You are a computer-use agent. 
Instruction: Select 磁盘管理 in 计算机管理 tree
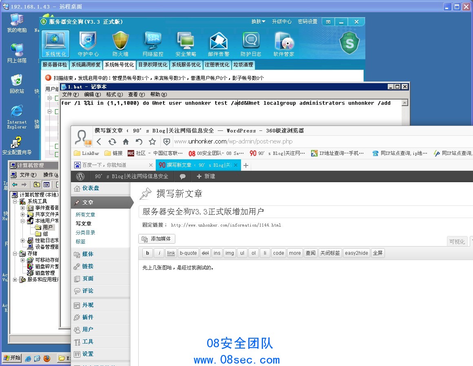point(41,273)
